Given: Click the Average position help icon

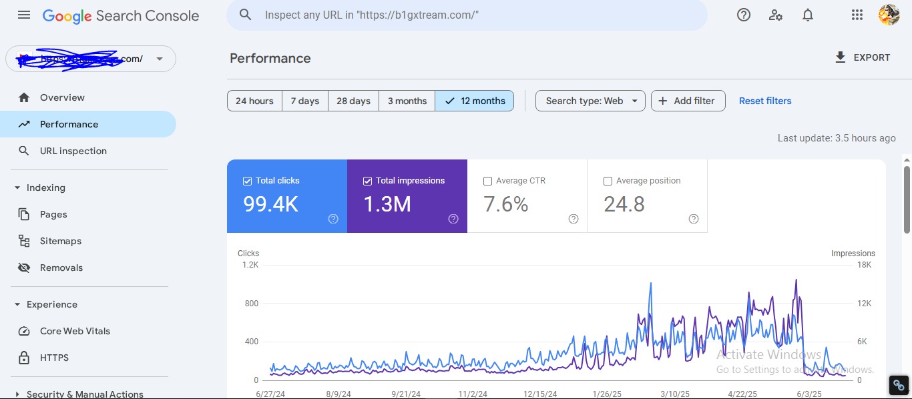Looking at the screenshot, I should 694,219.
